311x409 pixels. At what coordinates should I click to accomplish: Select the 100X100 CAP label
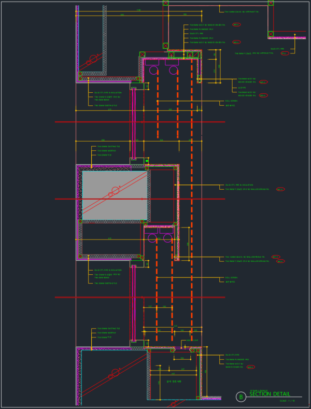[192, 340]
